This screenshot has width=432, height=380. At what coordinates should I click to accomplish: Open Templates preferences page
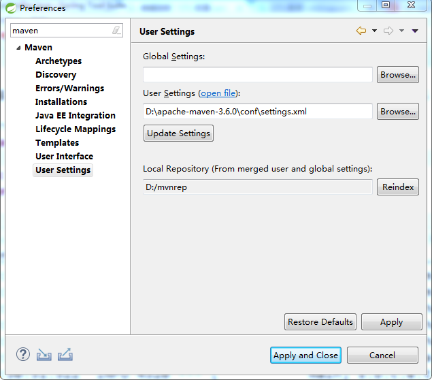tap(57, 142)
